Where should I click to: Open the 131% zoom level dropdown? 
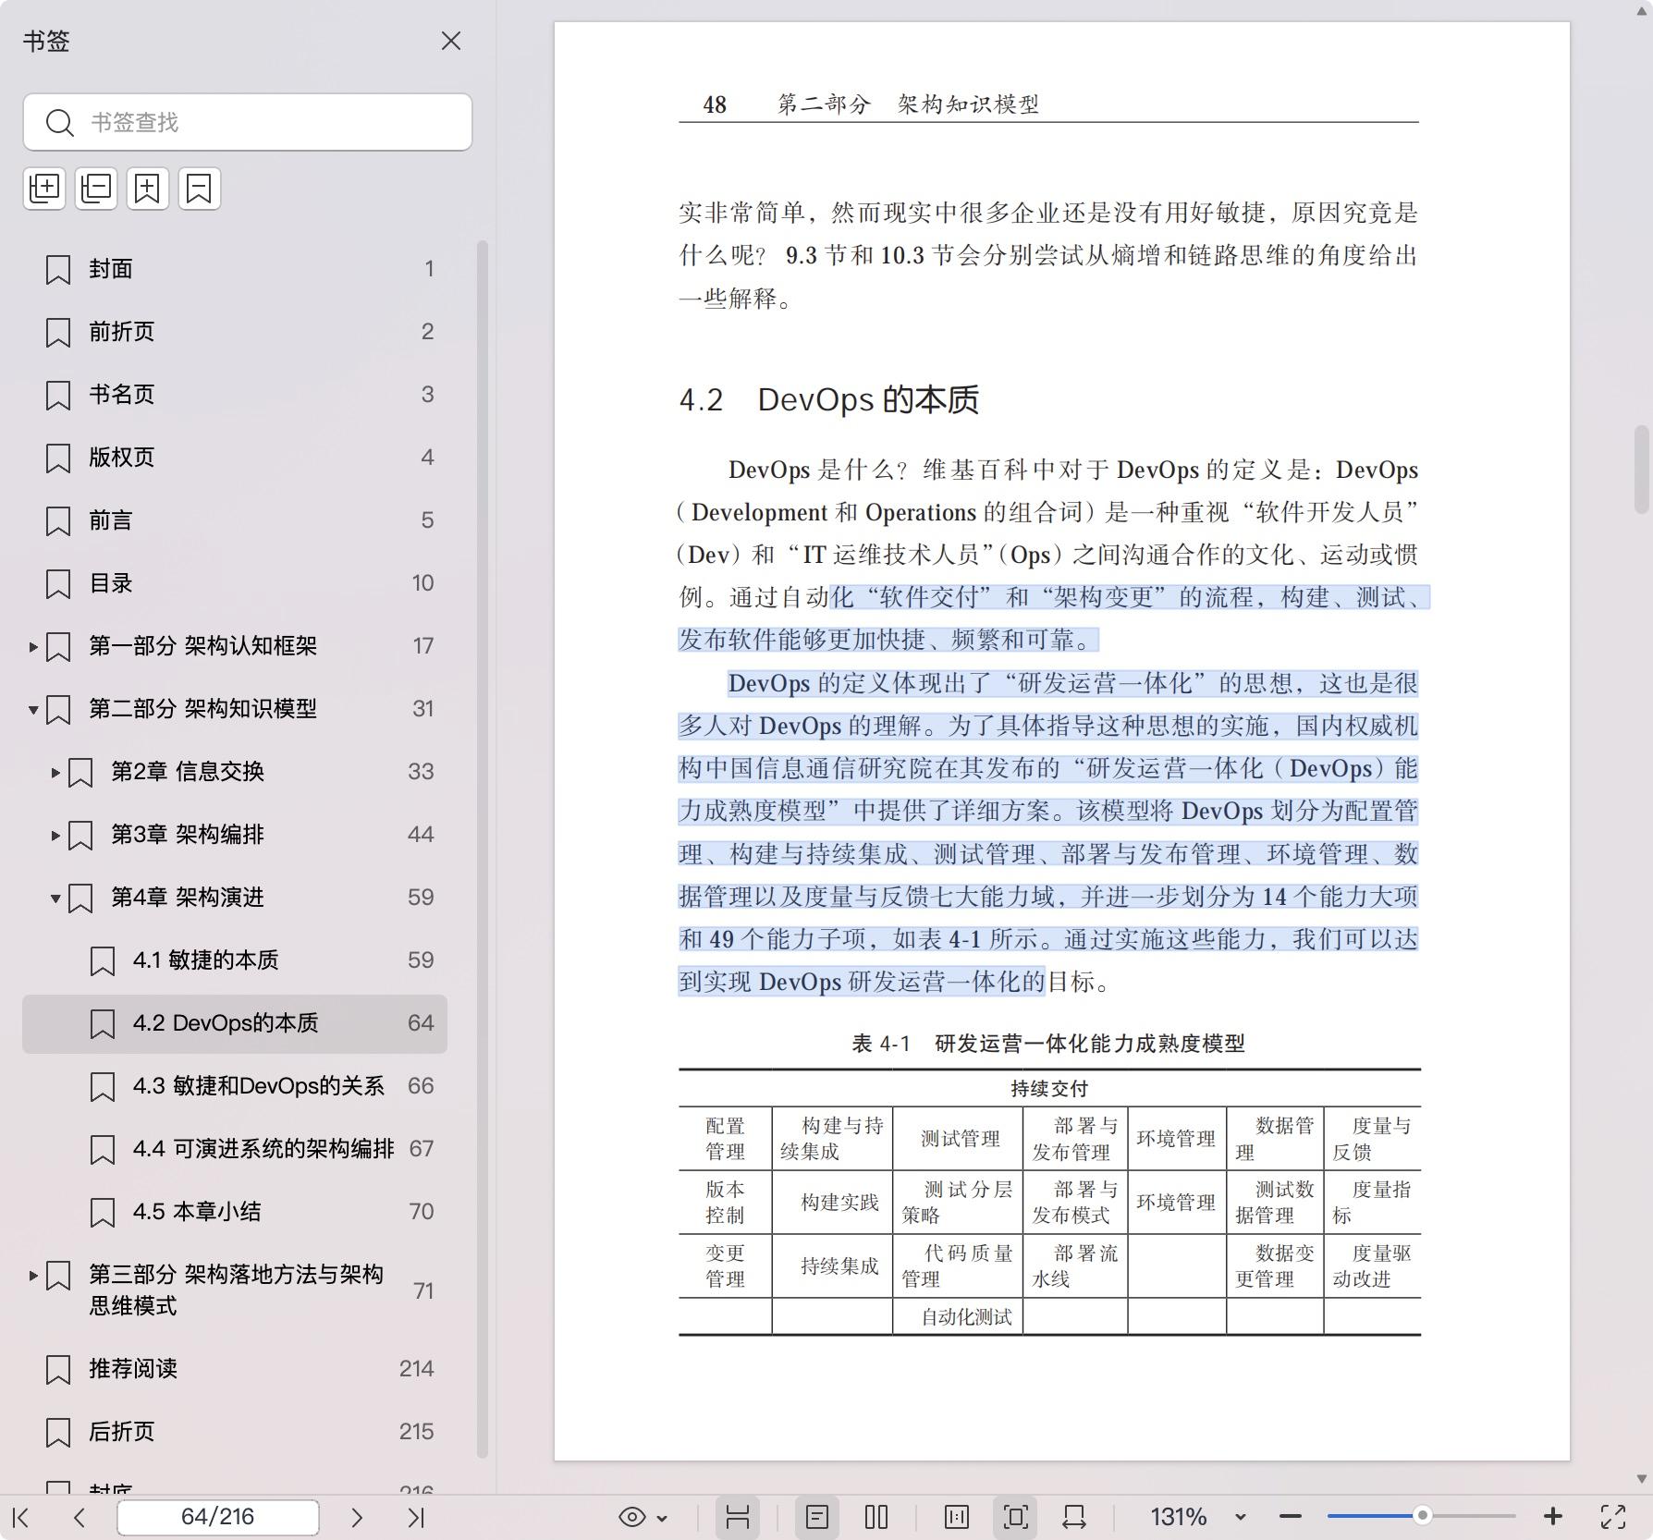[1241, 1518]
